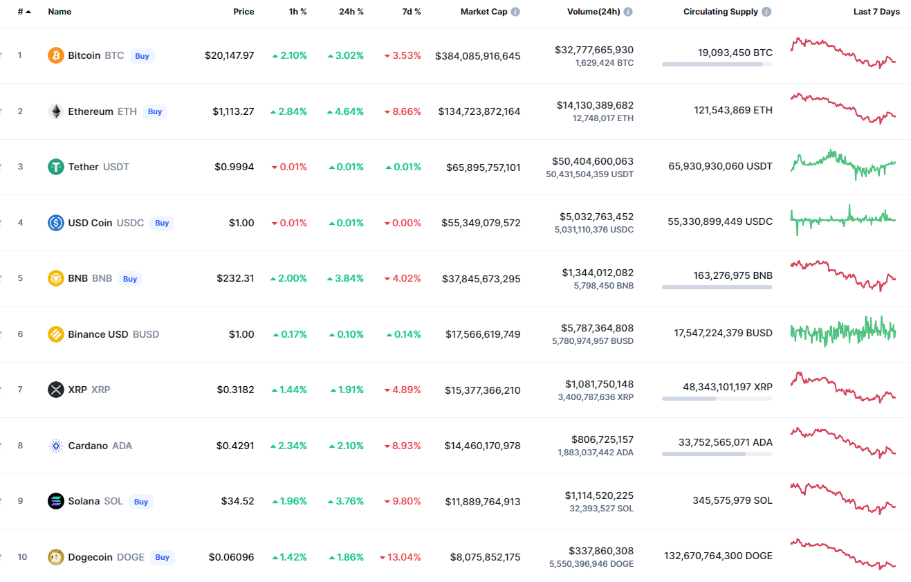Sort the table by 7d % column
The width and height of the screenshot is (911, 582).
[411, 12]
